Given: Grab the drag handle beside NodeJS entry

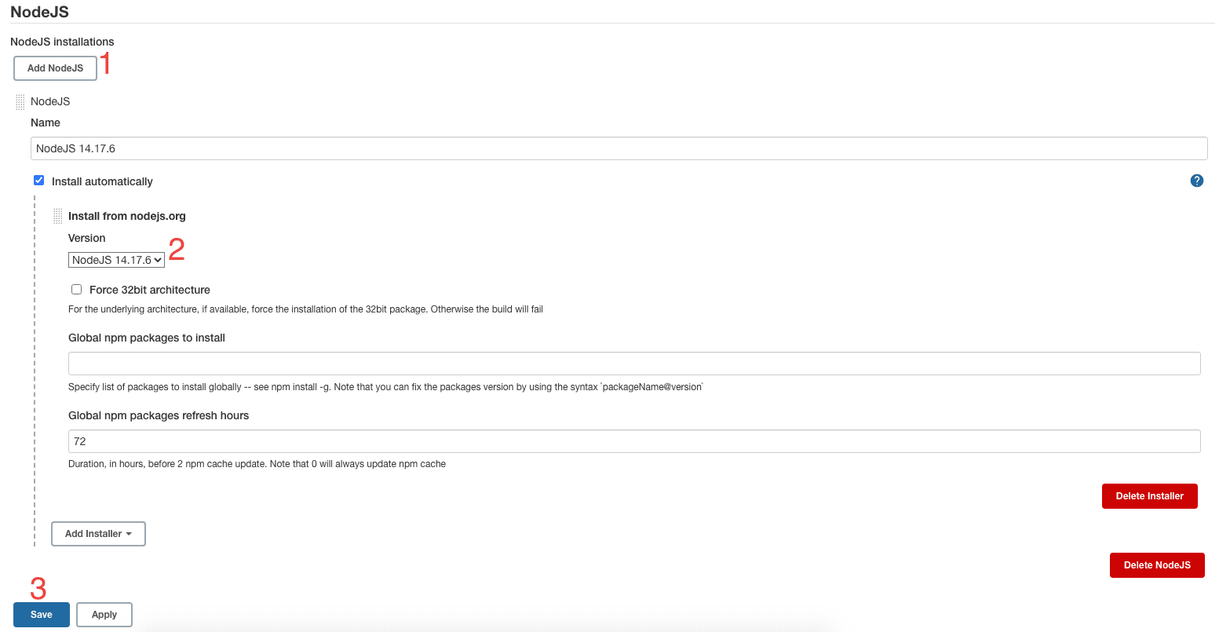Looking at the screenshot, I should [x=20, y=102].
